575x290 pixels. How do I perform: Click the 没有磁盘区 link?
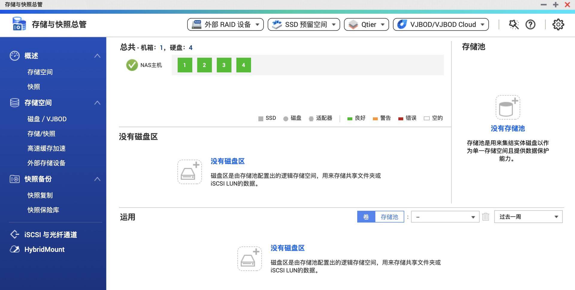[227, 161]
